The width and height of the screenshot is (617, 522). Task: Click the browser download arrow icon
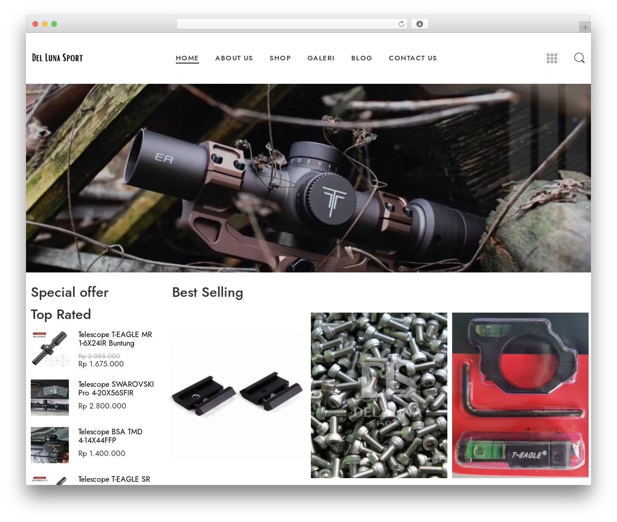tap(419, 24)
